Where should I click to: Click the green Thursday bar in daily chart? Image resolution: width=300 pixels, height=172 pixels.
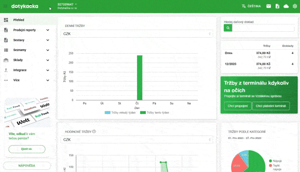click(139, 77)
